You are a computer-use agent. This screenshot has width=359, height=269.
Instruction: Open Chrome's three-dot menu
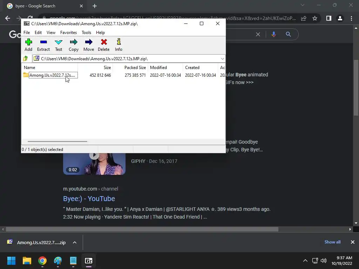(x=351, y=18)
